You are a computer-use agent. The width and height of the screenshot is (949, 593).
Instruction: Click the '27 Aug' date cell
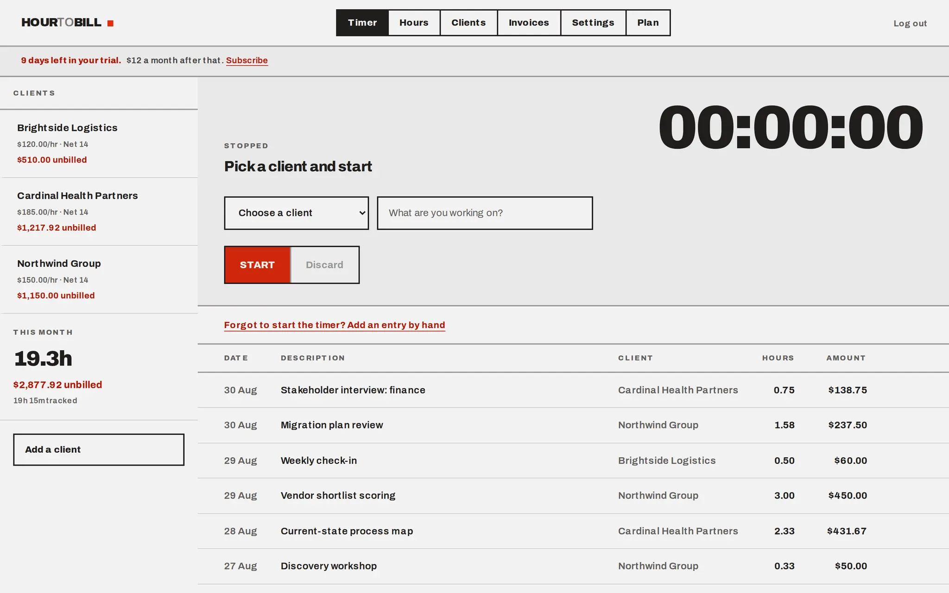pyautogui.click(x=240, y=566)
